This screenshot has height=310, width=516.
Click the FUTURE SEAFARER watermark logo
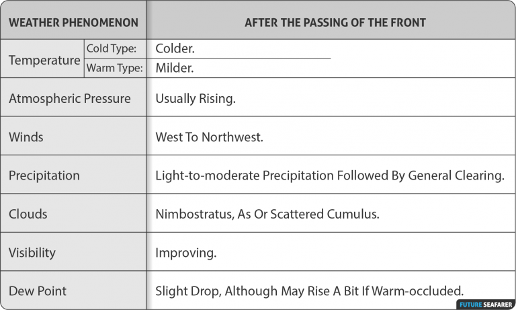click(485, 304)
